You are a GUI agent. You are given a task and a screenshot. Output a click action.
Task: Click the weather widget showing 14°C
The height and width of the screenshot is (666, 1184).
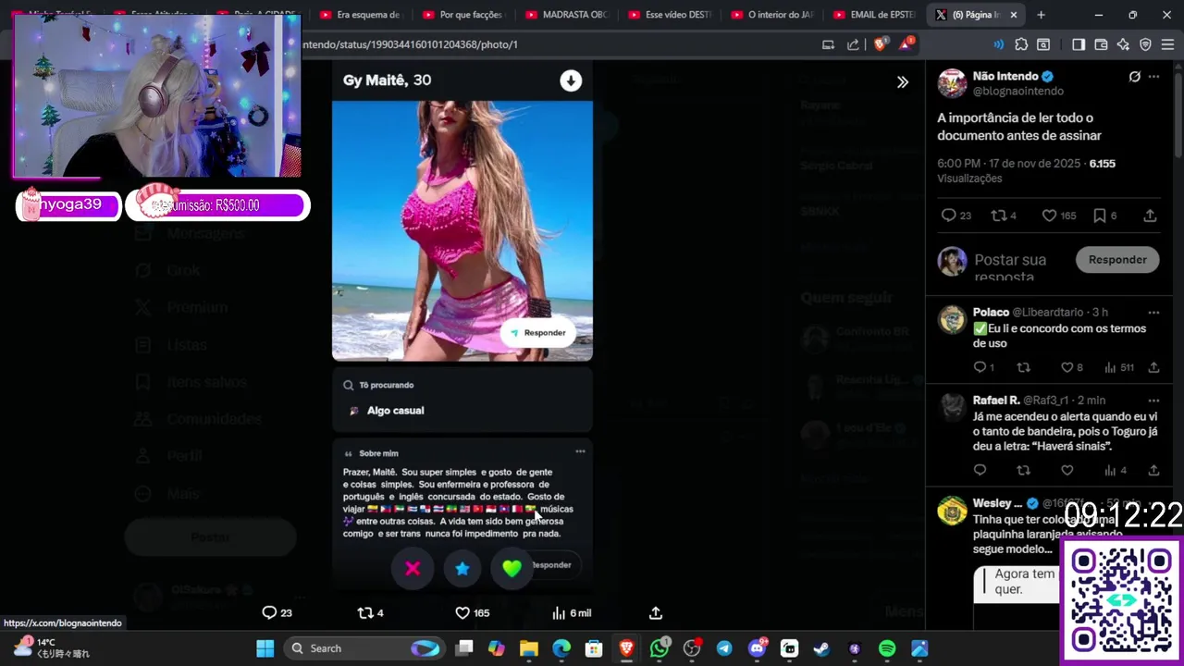click(51, 647)
